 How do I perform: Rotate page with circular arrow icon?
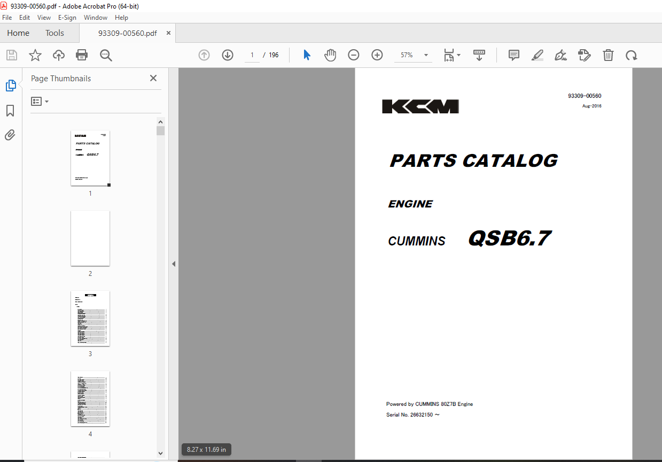[632, 55]
